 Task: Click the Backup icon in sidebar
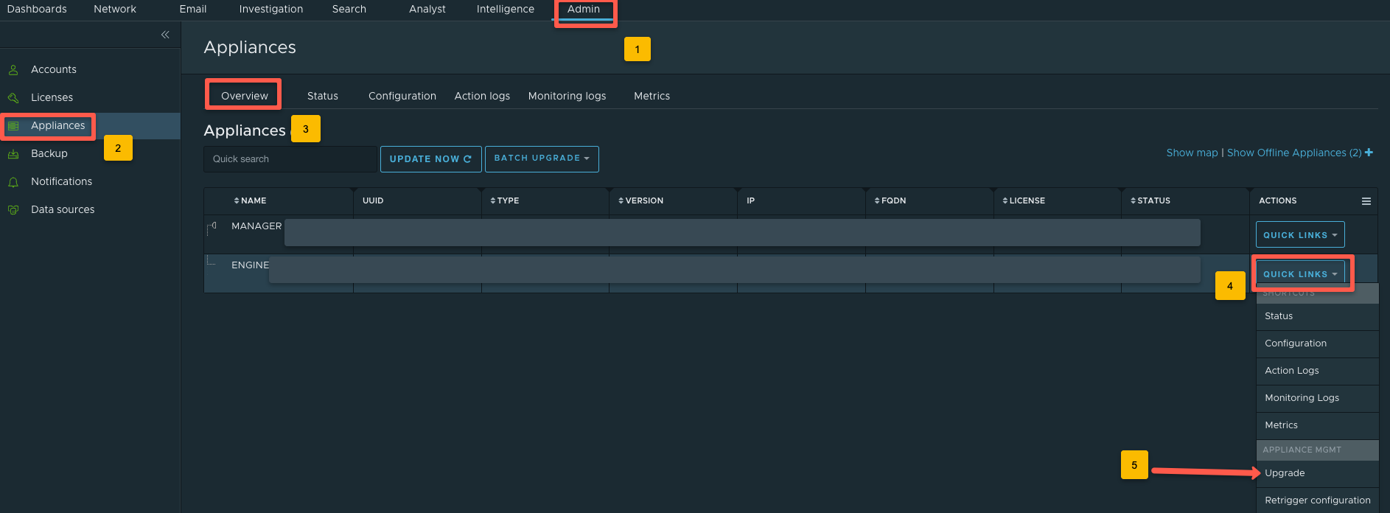coord(13,154)
